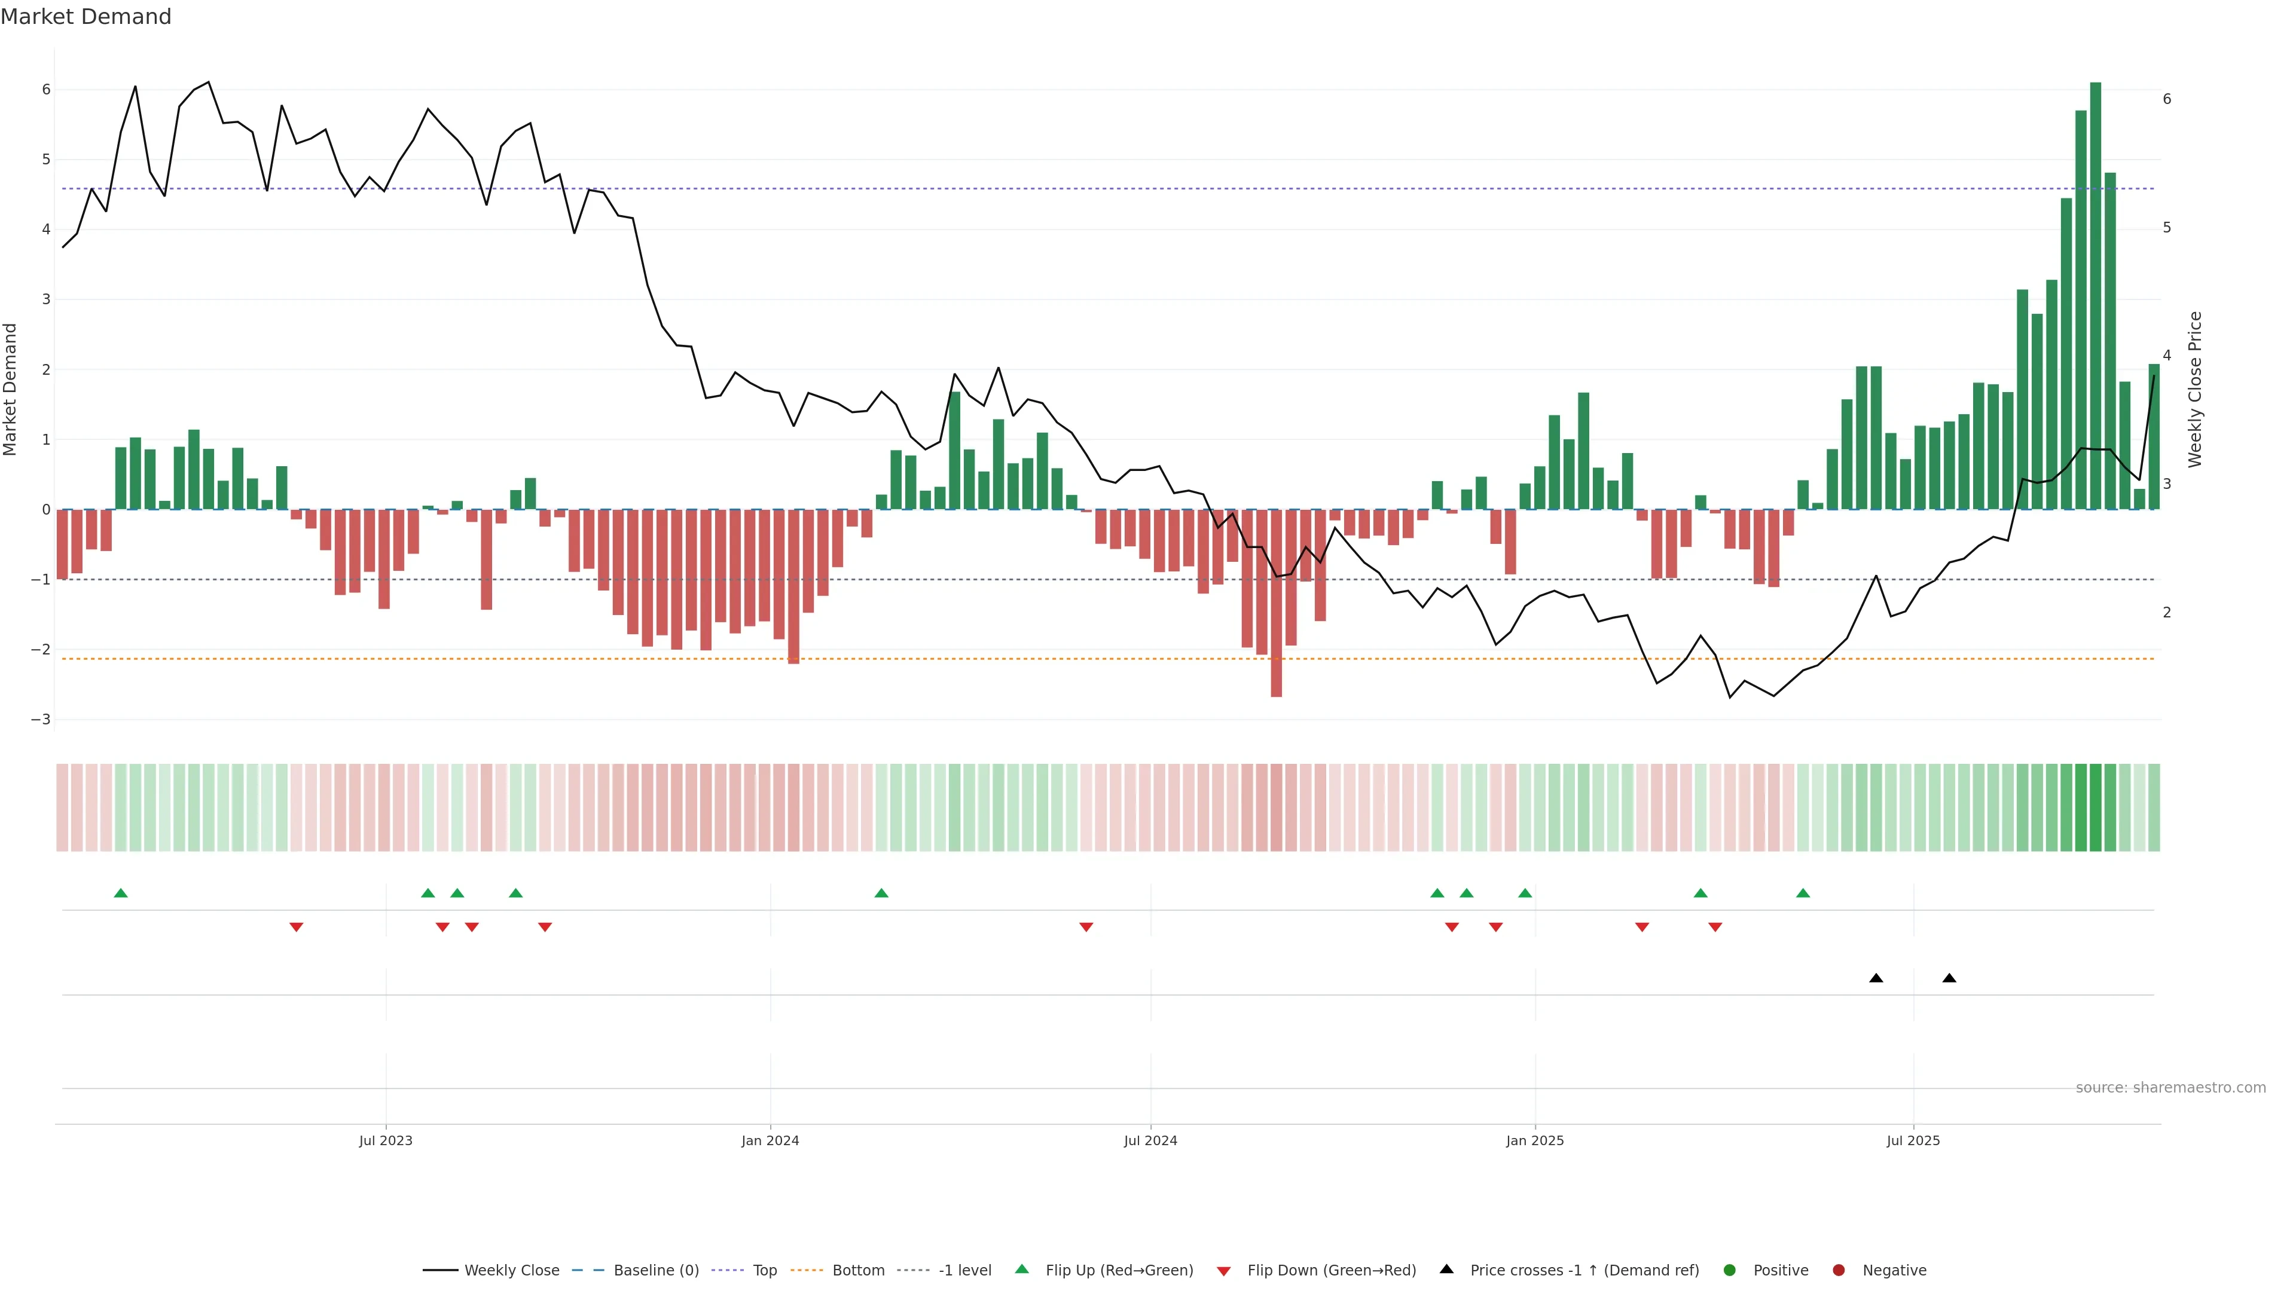Viewport: 2296px width, 1291px height.
Task: Toggle the -1 level legend entry
Action: click(x=964, y=1271)
